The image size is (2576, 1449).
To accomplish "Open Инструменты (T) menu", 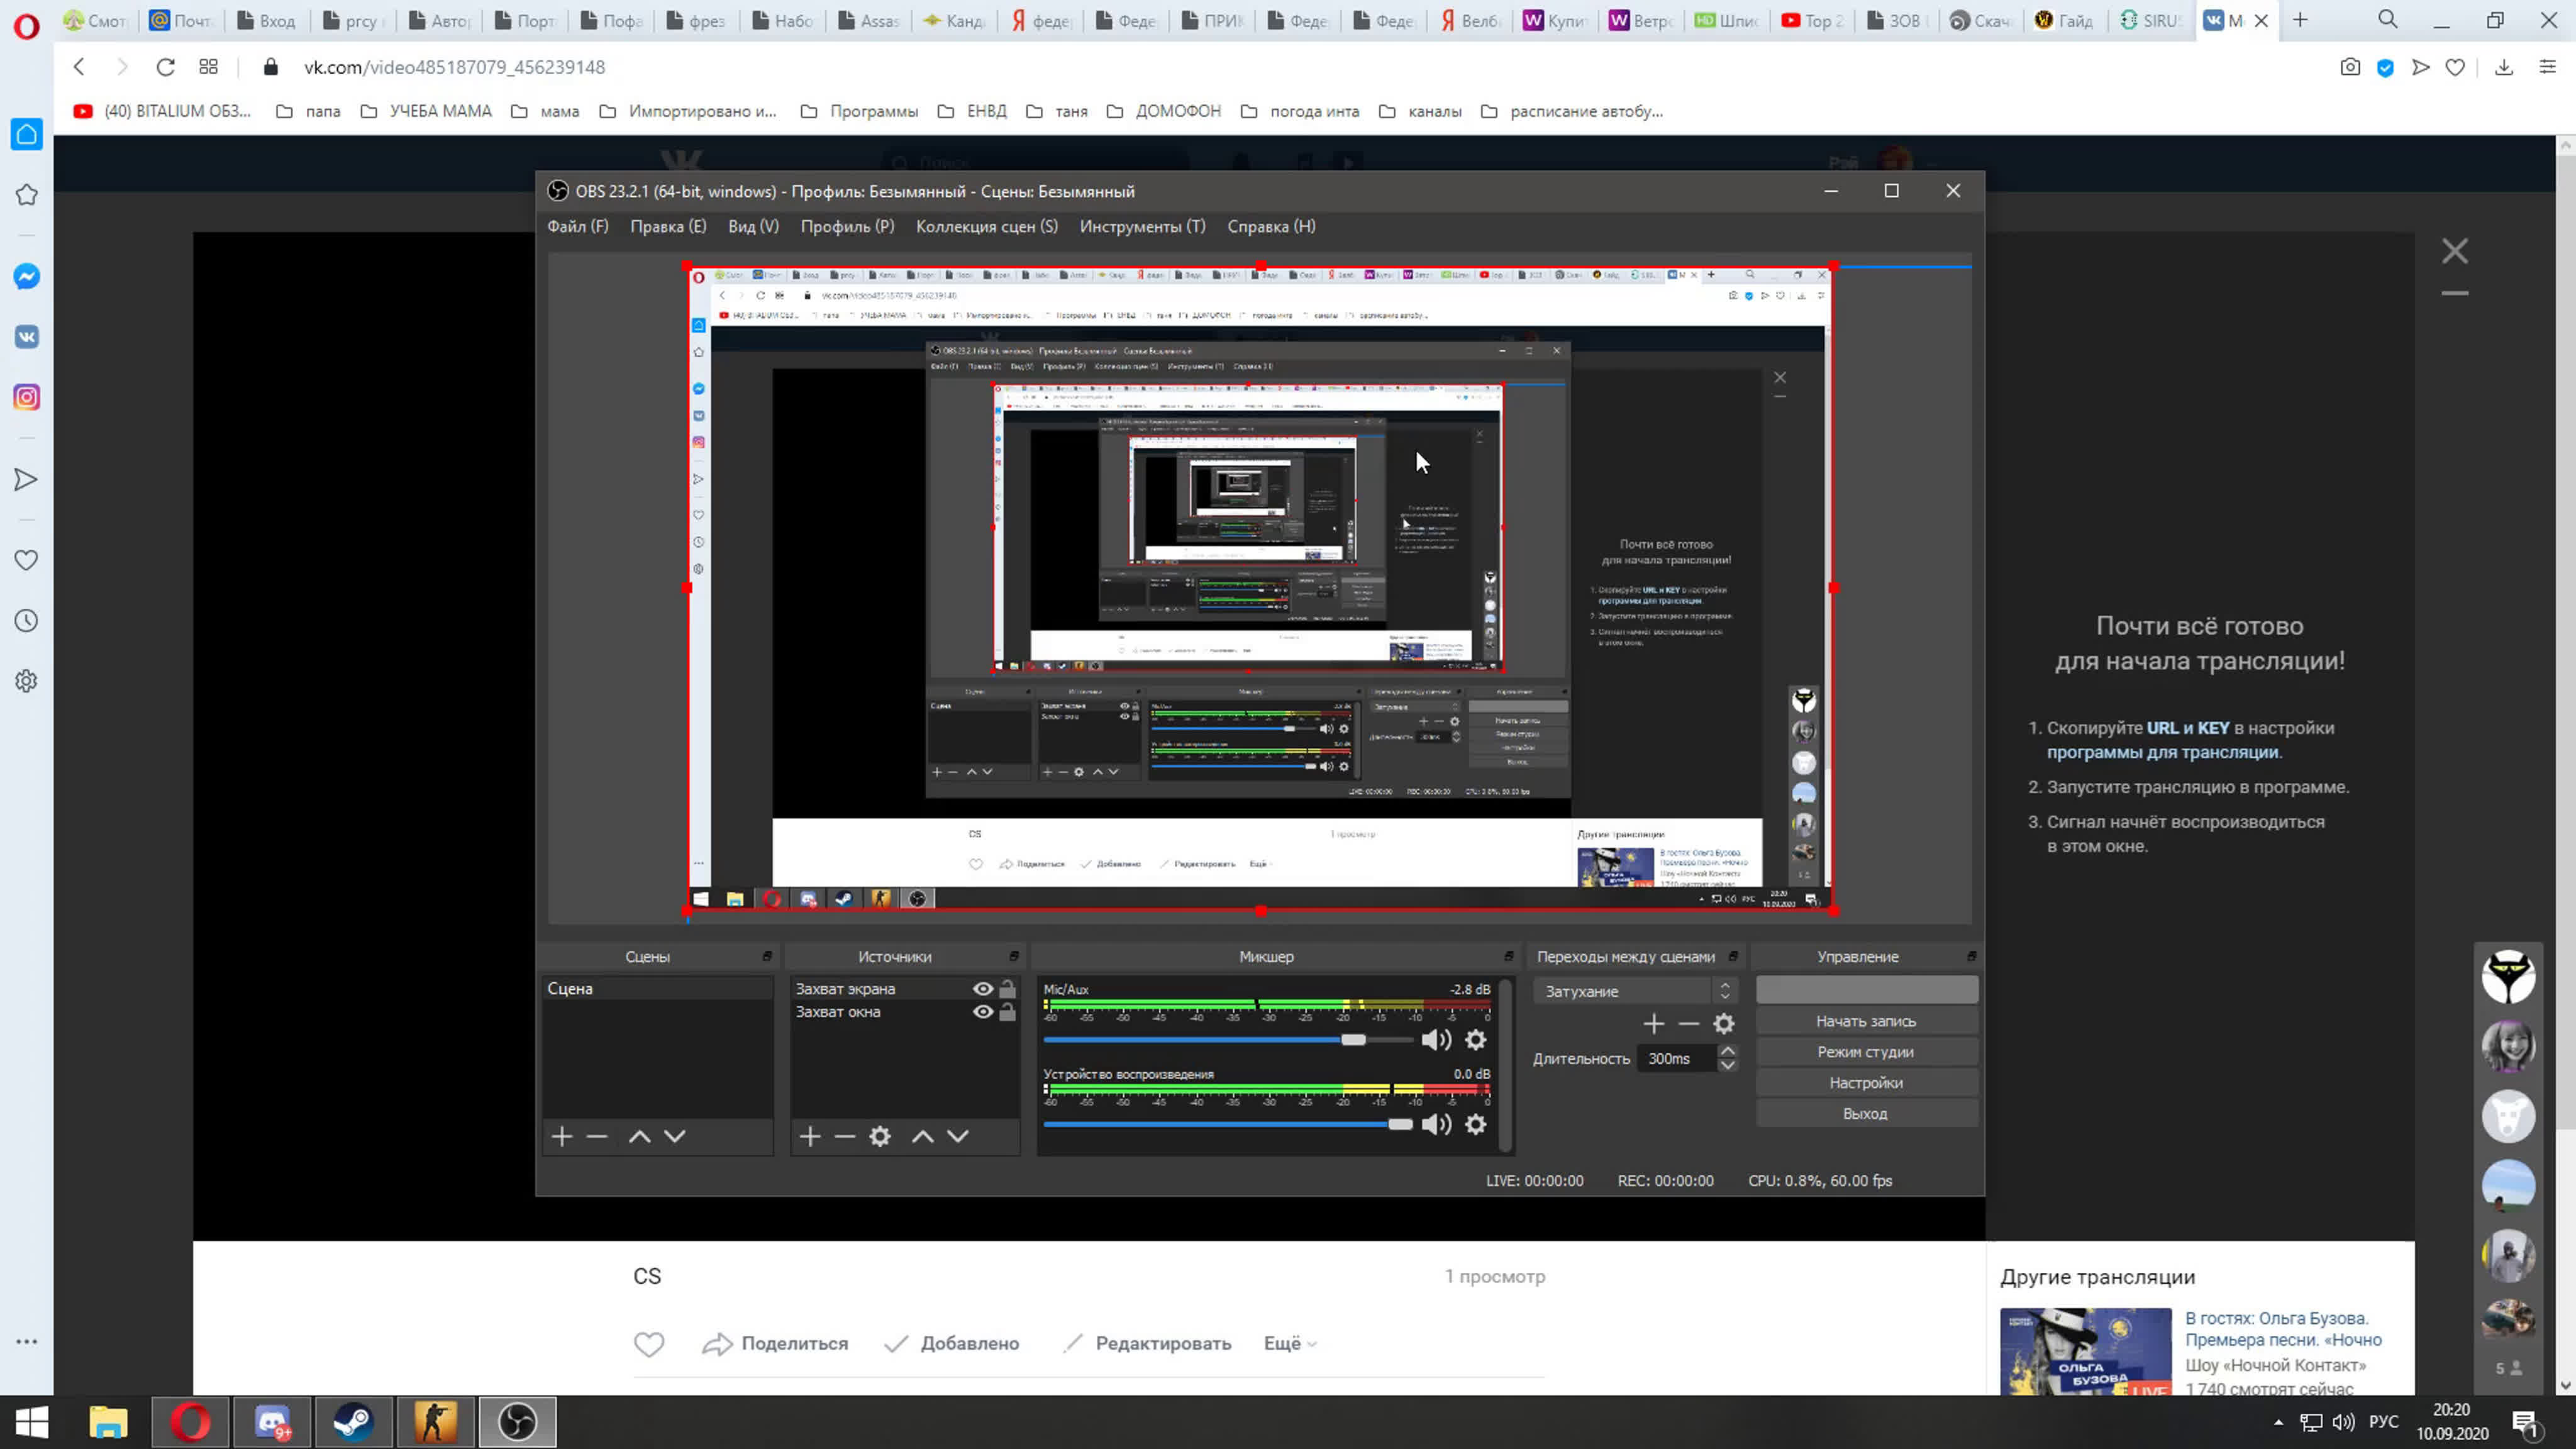I will tap(1143, 226).
